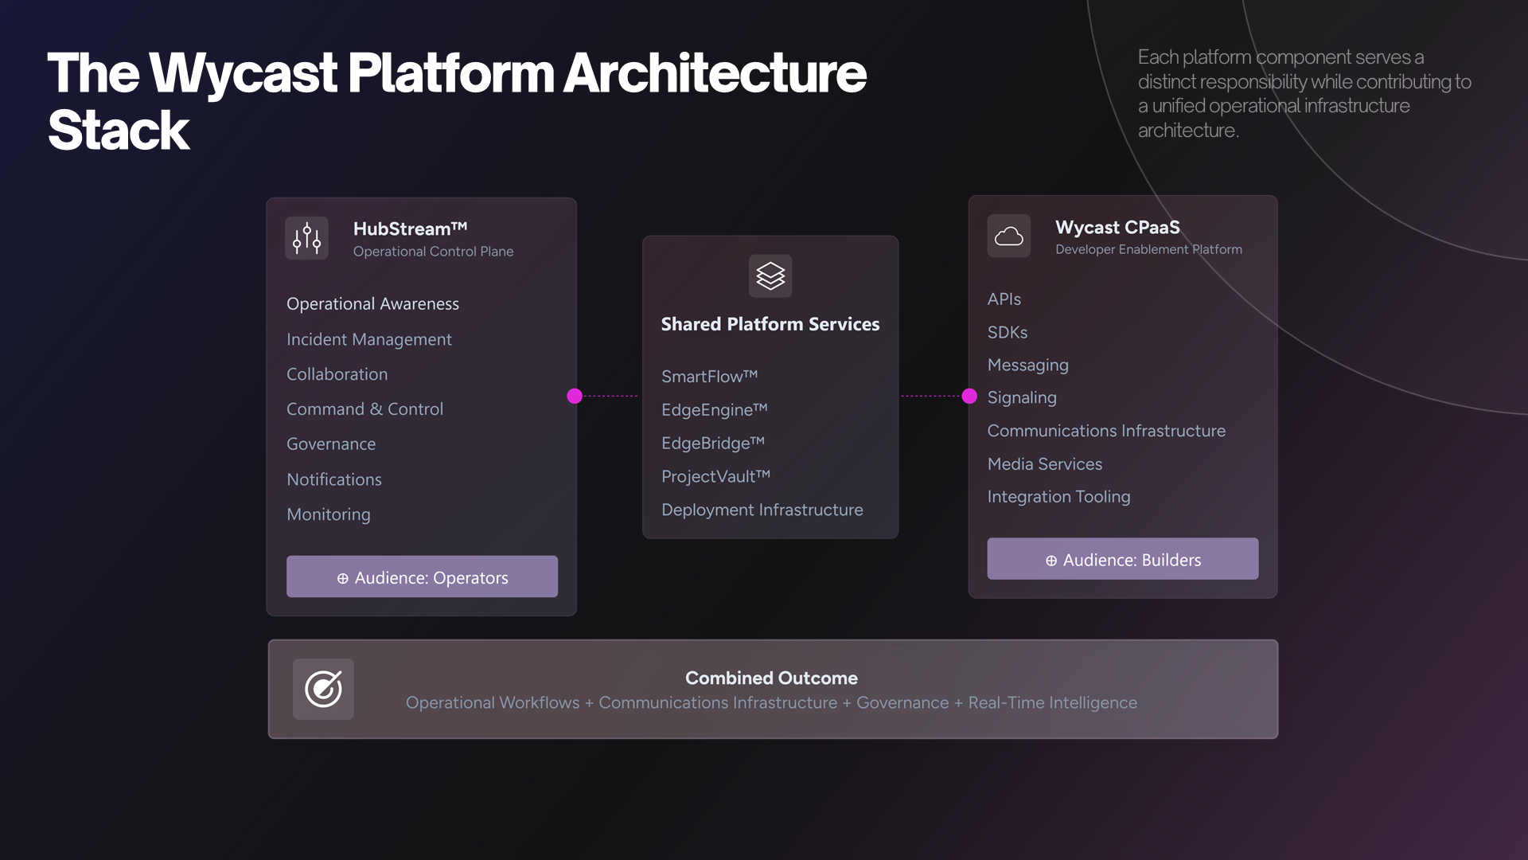The image size is (1528, 860).
Task: Click the plus icon in Audience: Builders
Action: (x=1051, y=561)
